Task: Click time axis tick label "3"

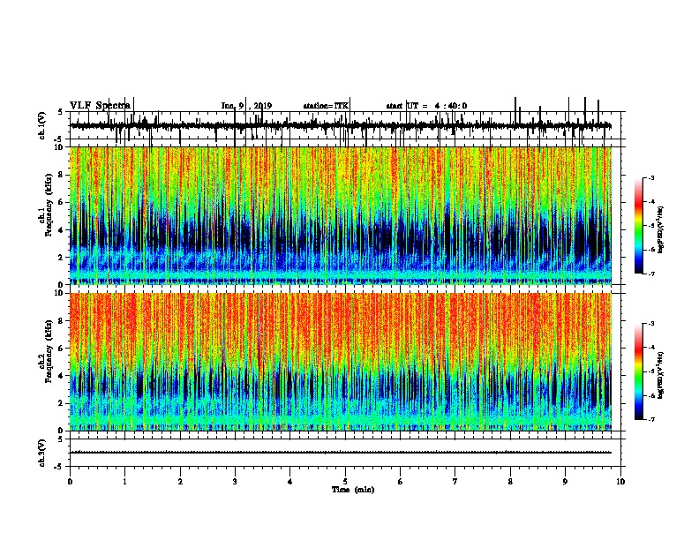Action: click(235, 482)
